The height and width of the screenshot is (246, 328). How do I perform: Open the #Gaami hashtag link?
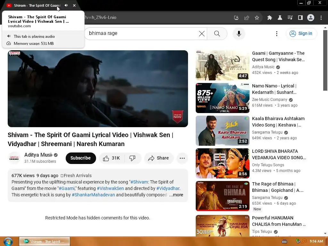pos(67,188)
